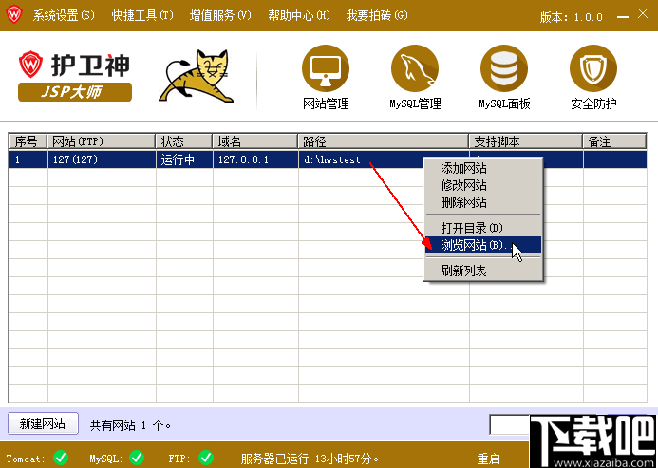Click the 重启 restart button
Screen dimensions: 658x468
(488, 459)
